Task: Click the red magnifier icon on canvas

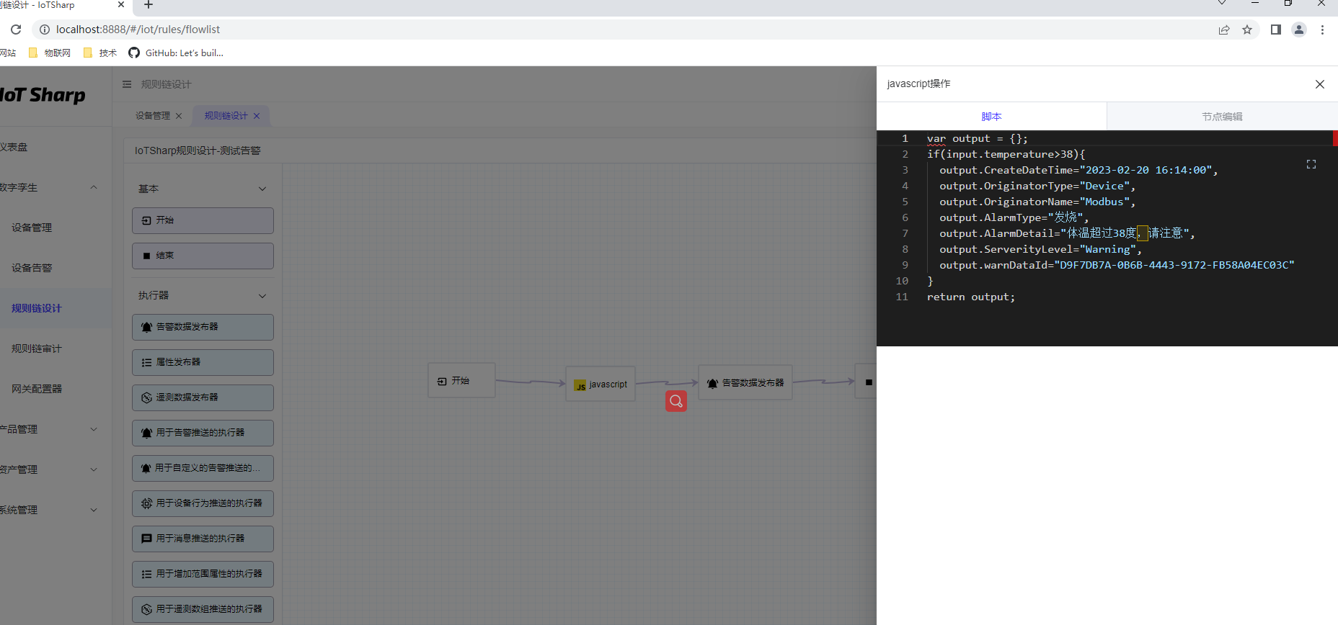Action: [x=675, y=401]
